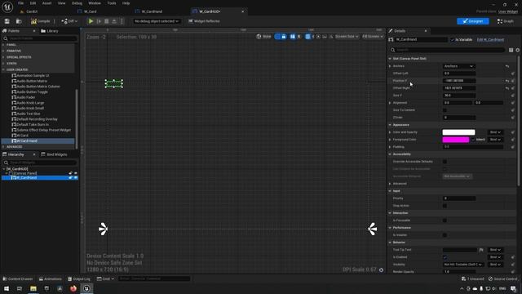
Task: Click the Windows Start button
Action: 7,288
